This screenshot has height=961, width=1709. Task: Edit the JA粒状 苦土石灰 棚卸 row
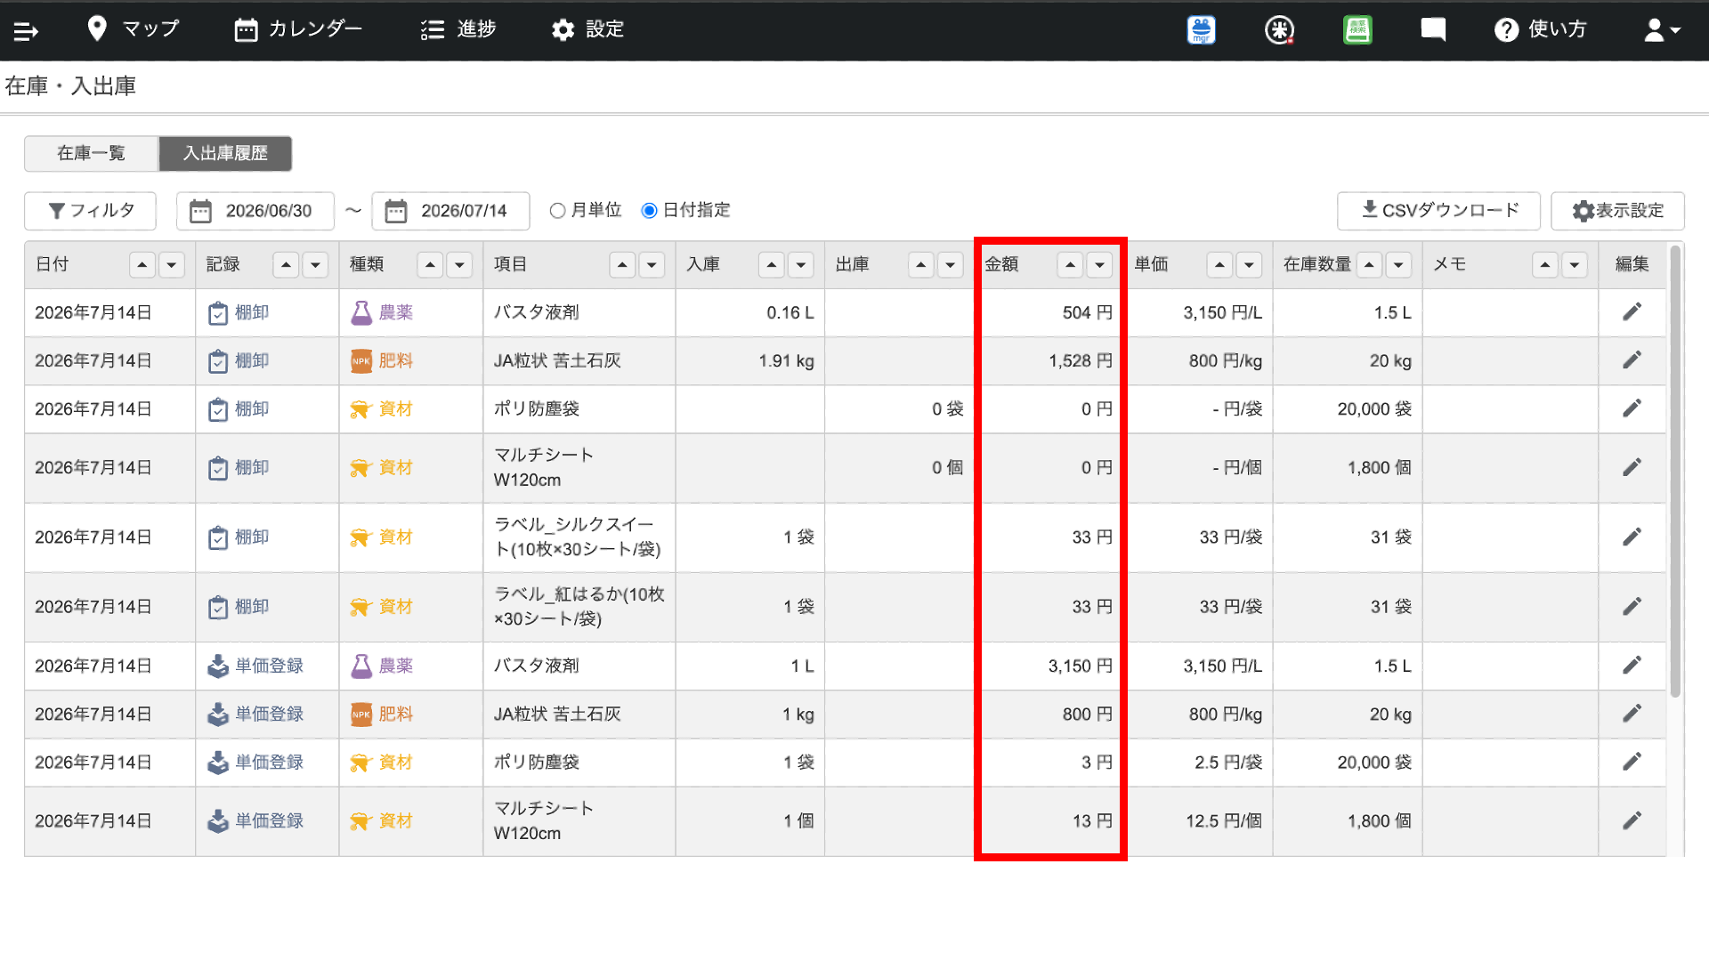1632,360
